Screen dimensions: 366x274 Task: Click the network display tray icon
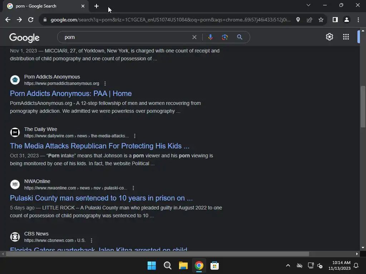click(311, 265)
